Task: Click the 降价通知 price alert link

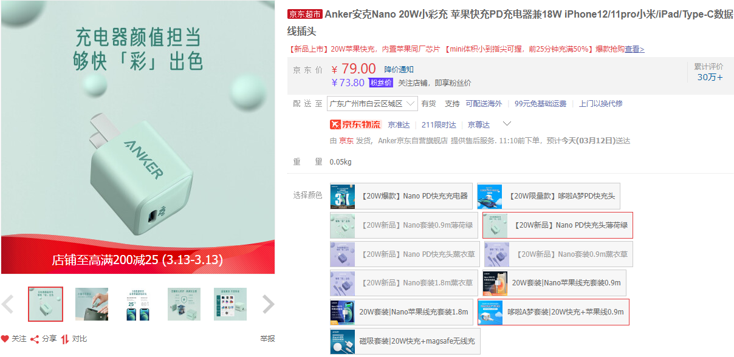Action: (x=399, y=69)
